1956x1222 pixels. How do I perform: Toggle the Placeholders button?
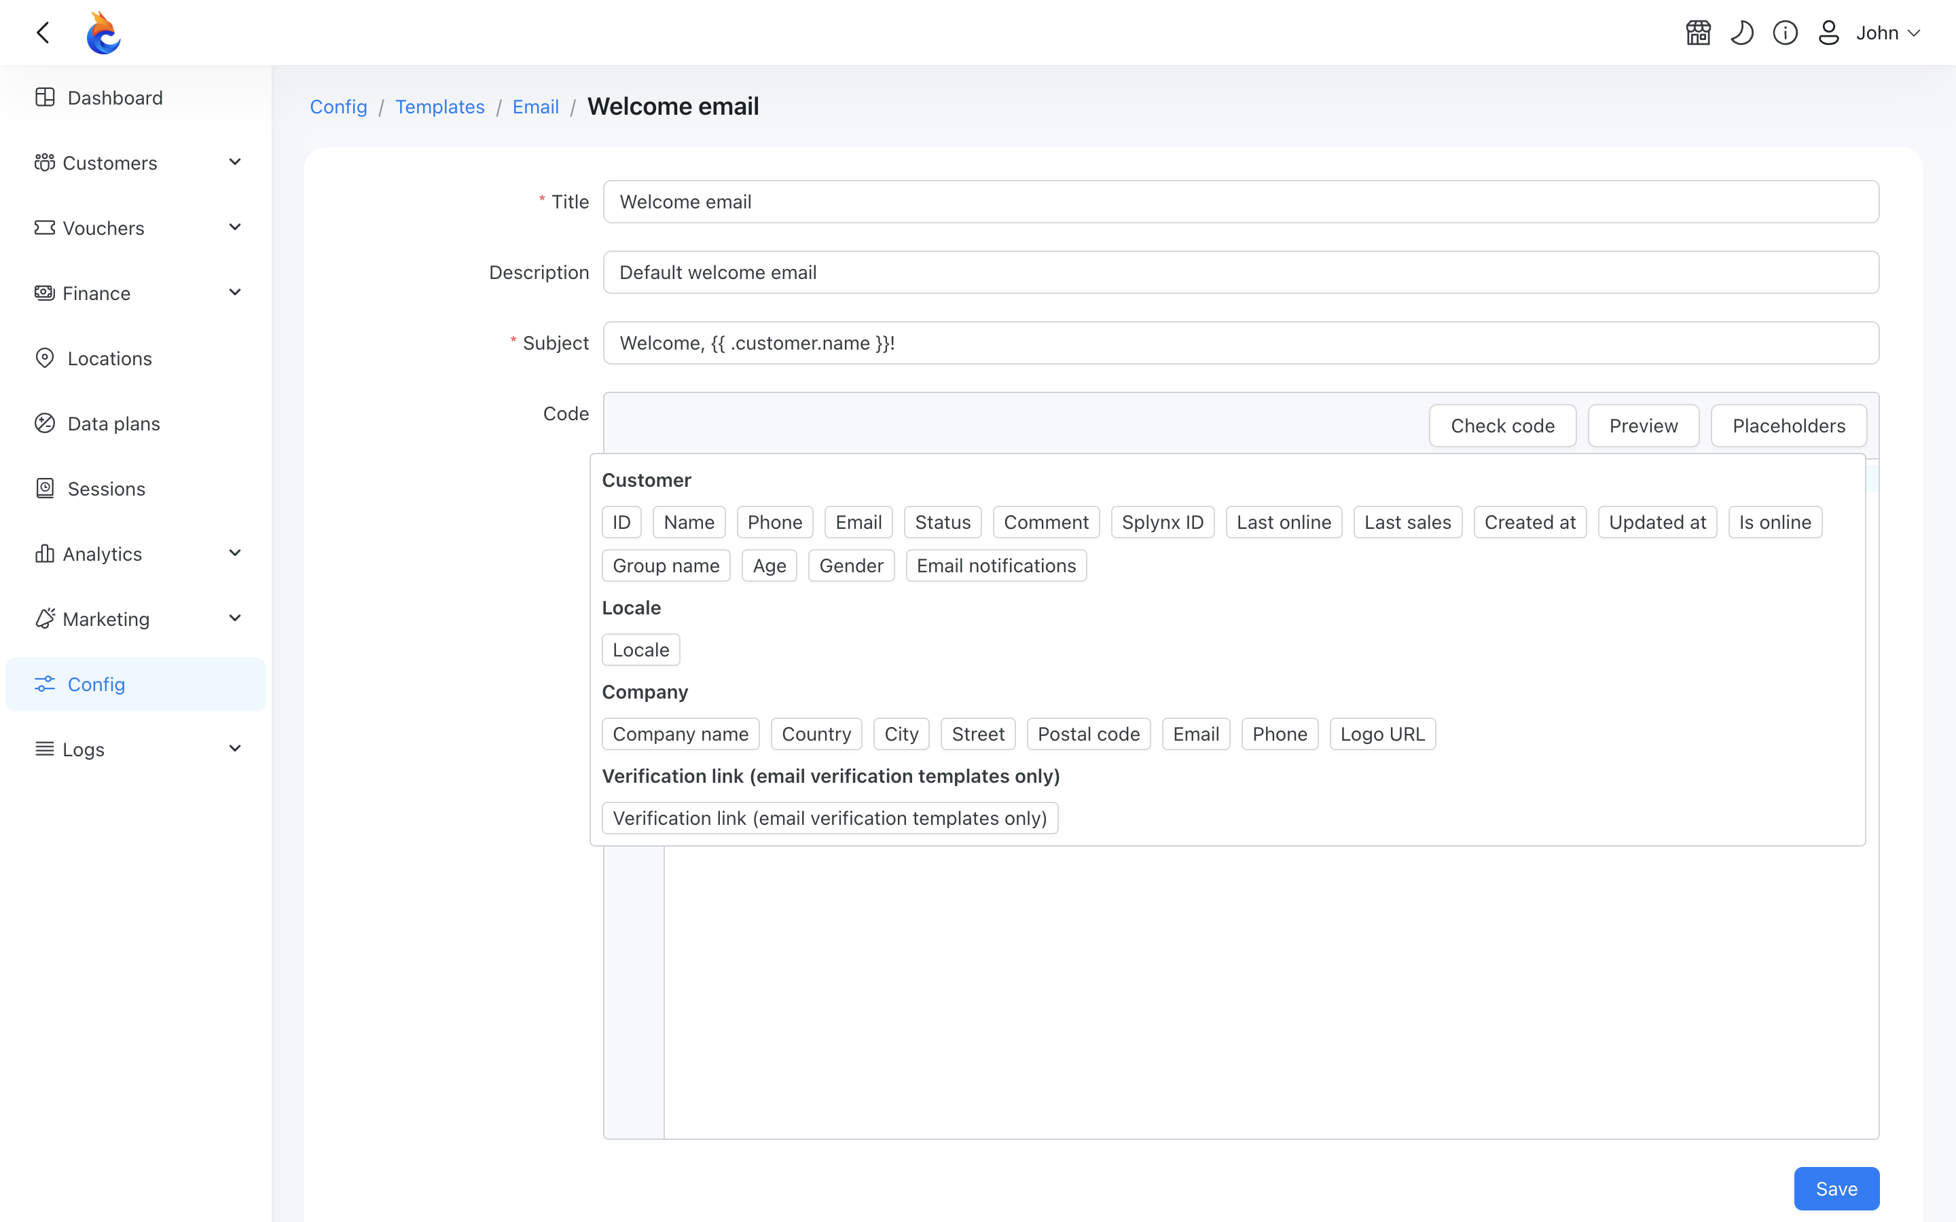1789,426
